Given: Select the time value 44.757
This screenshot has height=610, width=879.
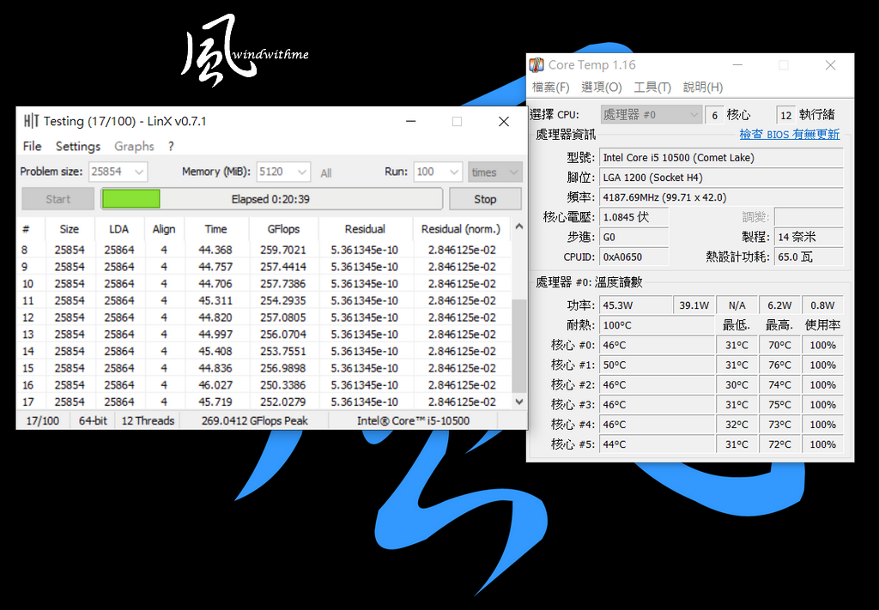Looking at the screenshot, I should pos(215,267).
